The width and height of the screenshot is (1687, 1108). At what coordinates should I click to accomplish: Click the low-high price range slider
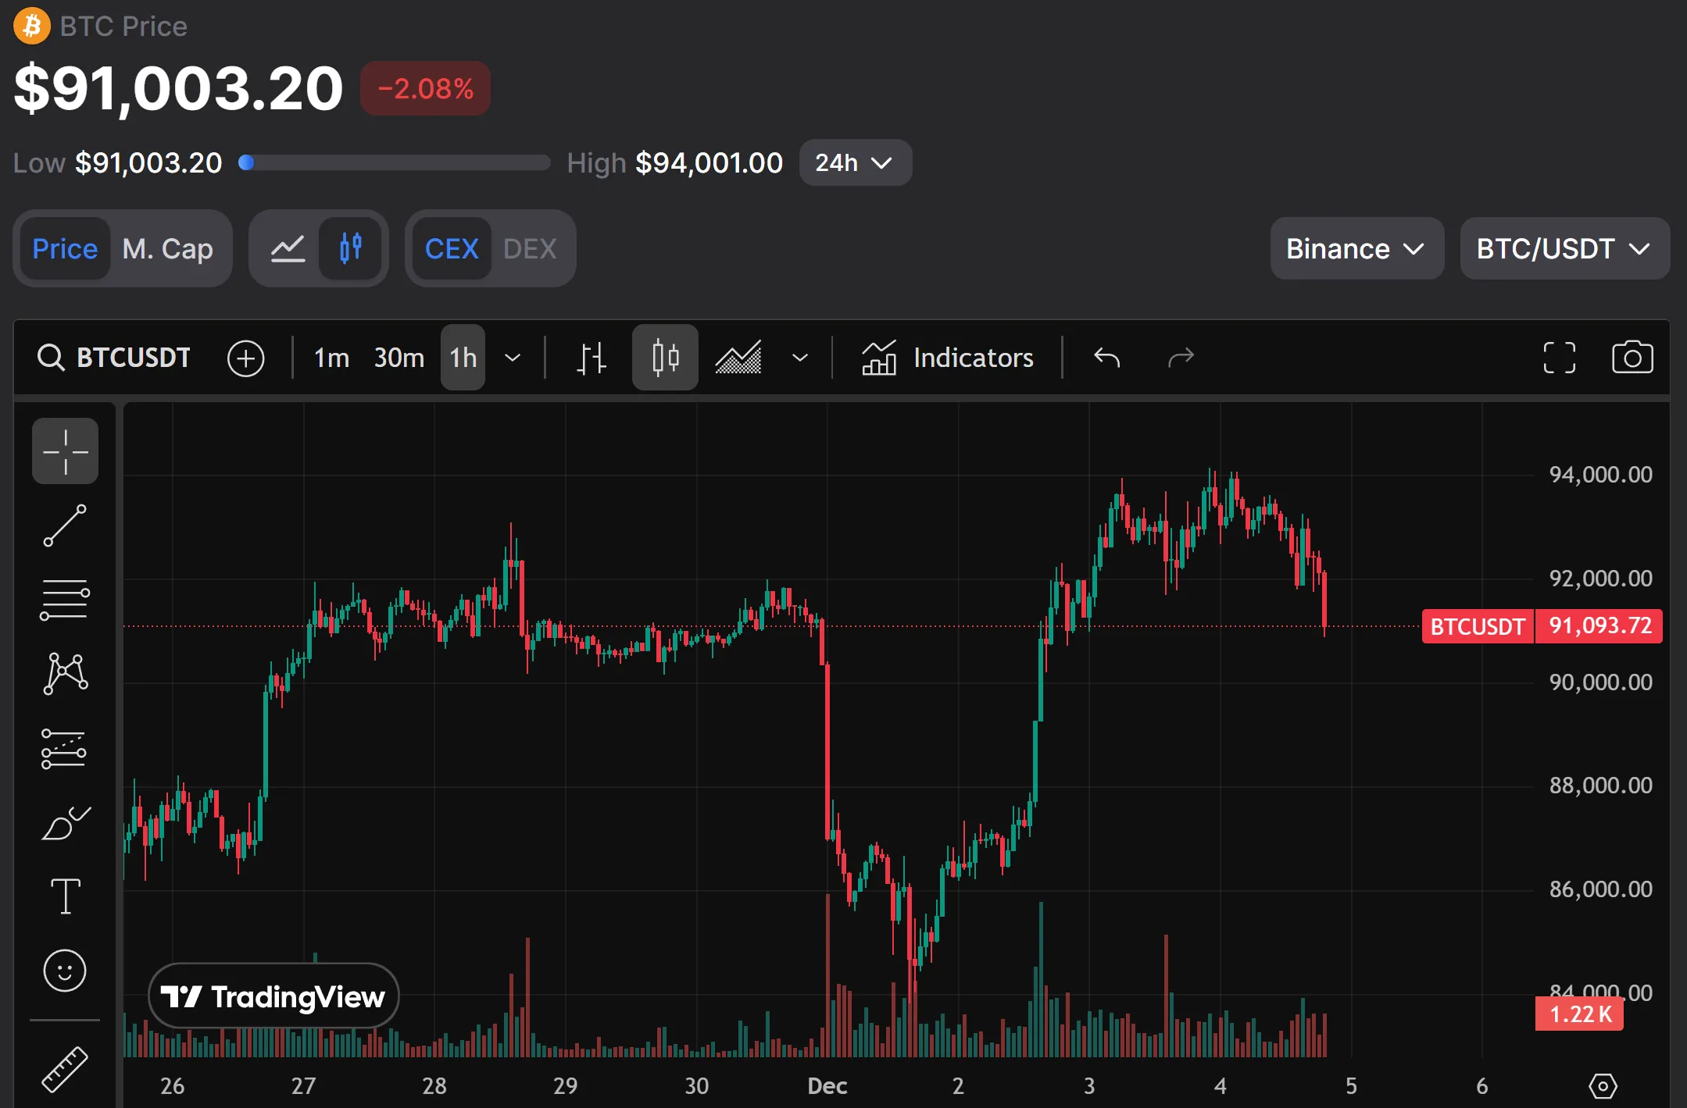click(395, 162)
